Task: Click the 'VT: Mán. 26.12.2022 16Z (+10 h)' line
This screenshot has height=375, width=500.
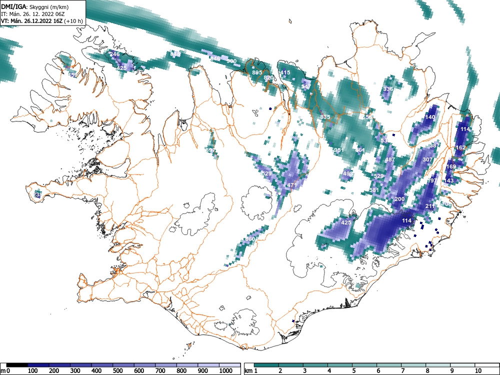Action: (x=42, y=21)
